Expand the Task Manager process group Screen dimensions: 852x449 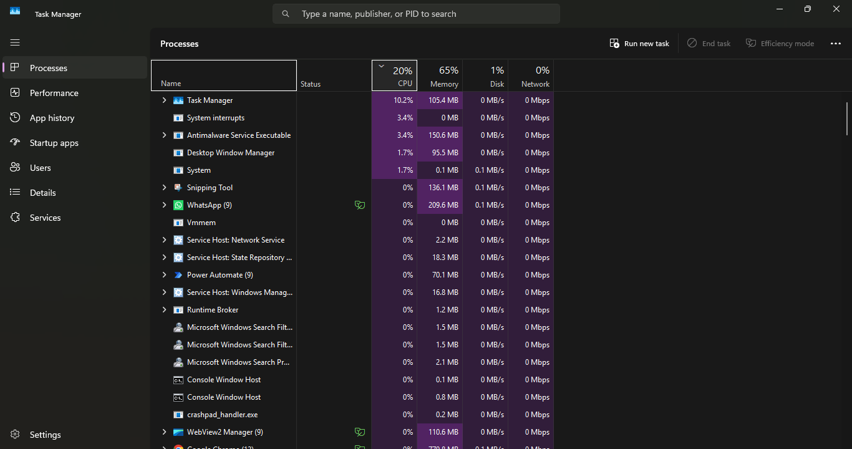164,100
